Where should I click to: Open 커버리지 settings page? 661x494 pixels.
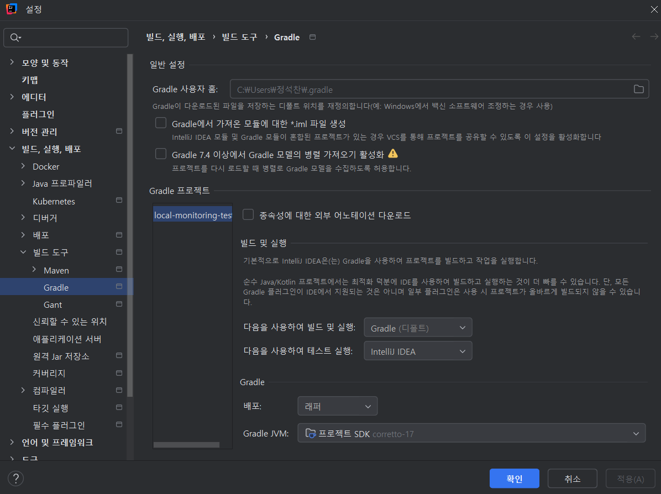[49, 373]
